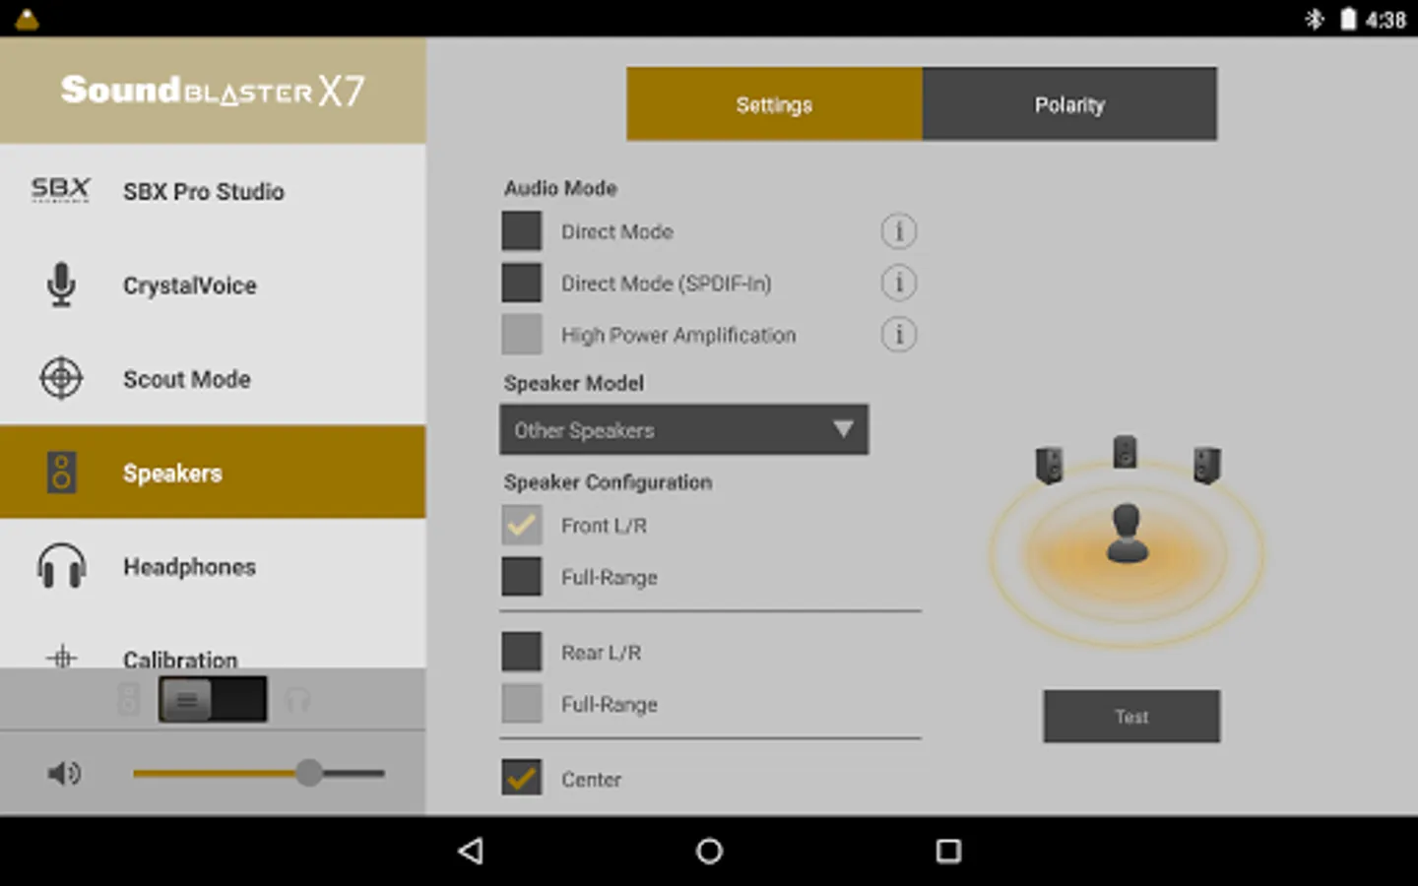
Task: Tap the Scout Mode crosshair icon
Action: point(61,378)
